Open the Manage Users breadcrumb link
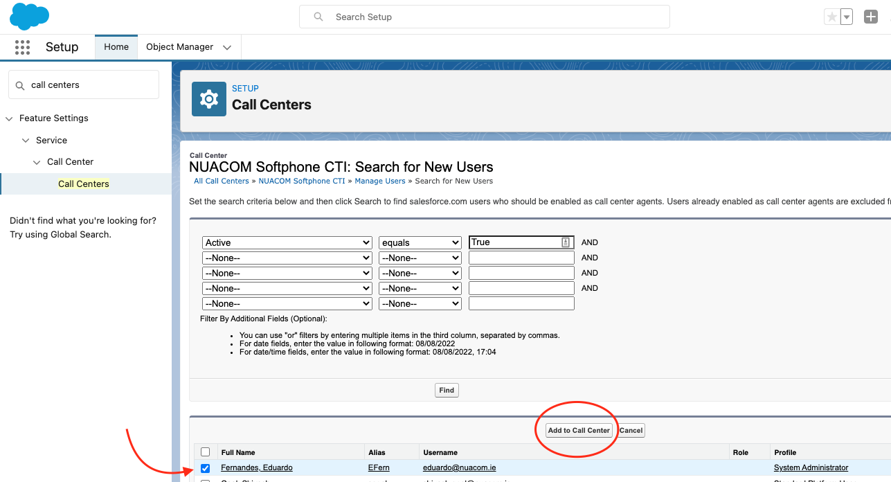 click(x=380, y=181)
